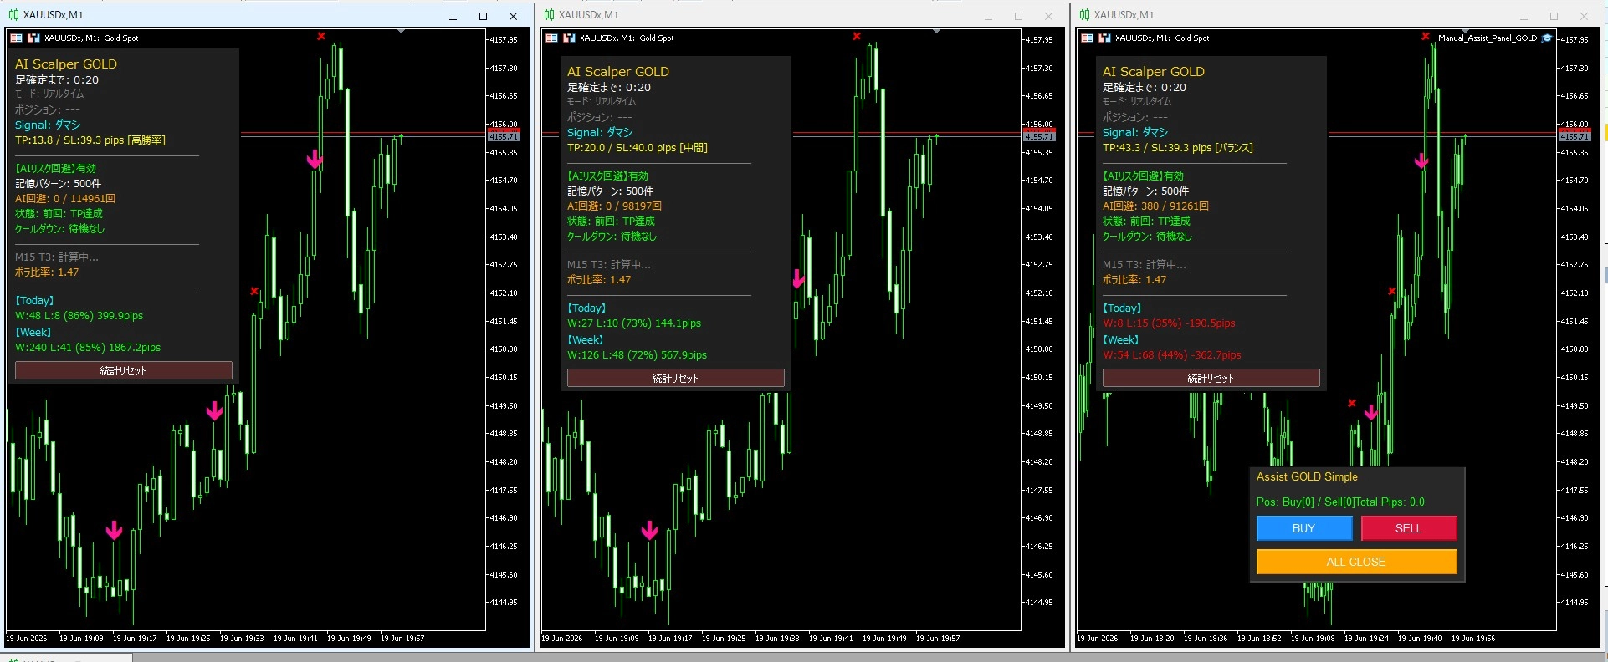
Task: Click 統計リセット button in right chart panel
Action: (1211, 378)
